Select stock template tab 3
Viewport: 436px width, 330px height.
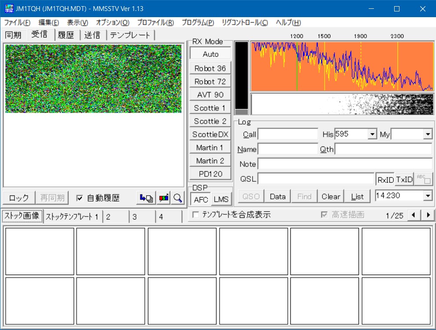click(x=142, y=217)
